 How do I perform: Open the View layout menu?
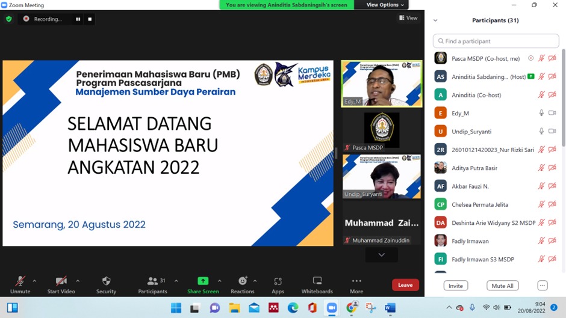408,17
